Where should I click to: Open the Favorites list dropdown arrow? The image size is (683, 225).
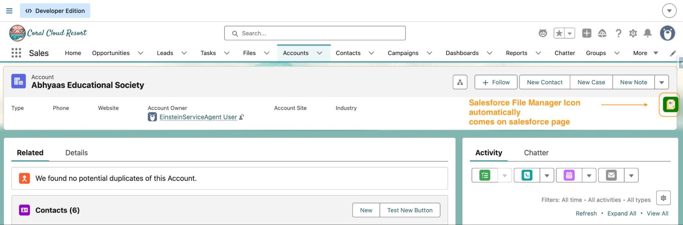point(570,33)
